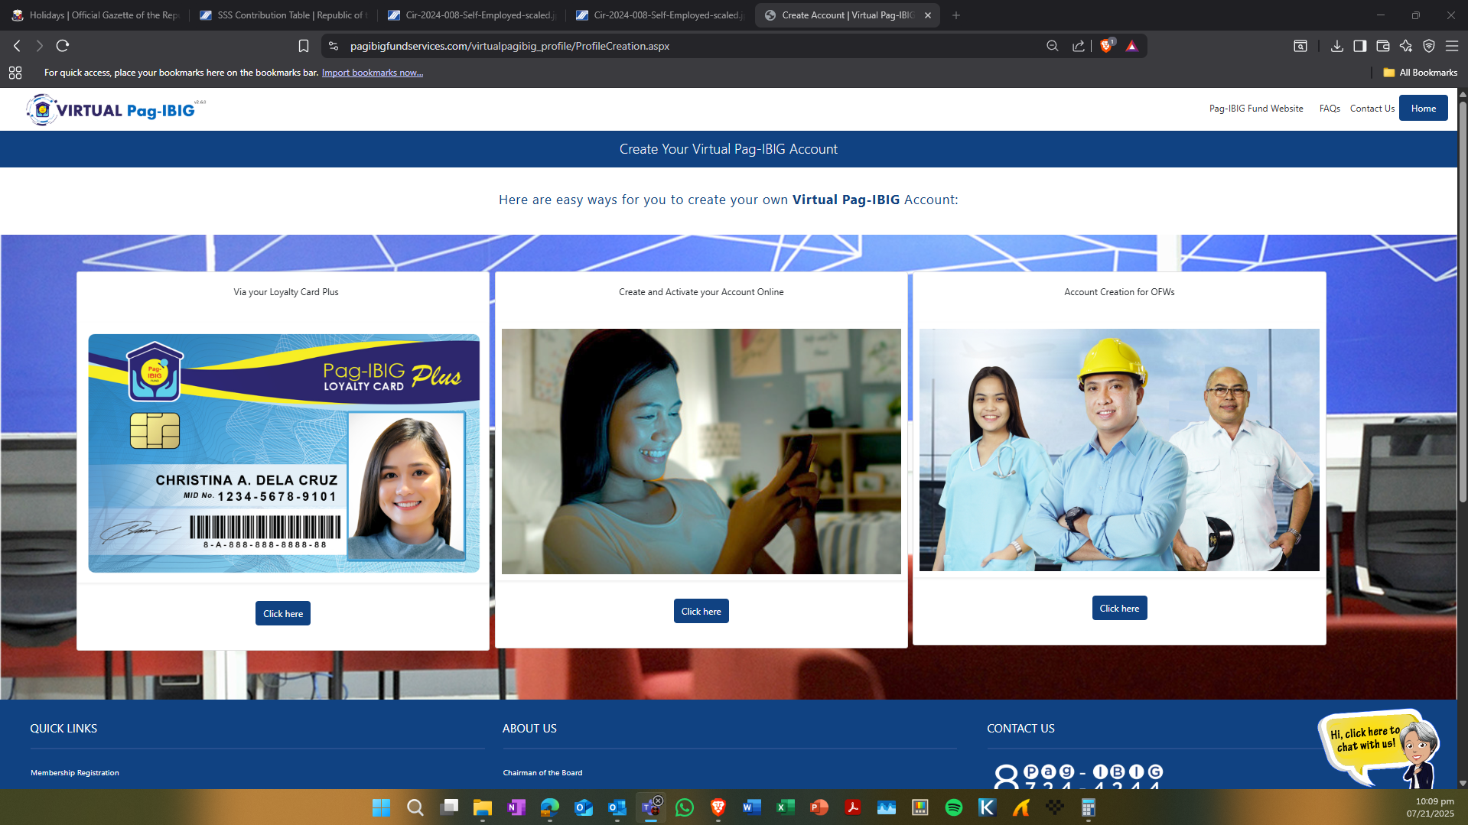Click here under Loyalty Card Plus

click(x=283, y=613)
